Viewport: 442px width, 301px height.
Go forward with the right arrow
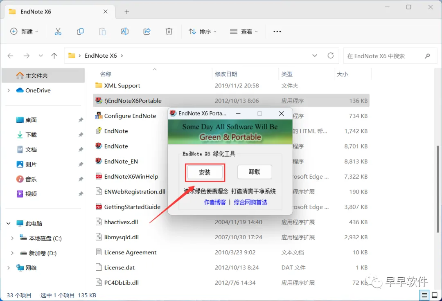27,56
